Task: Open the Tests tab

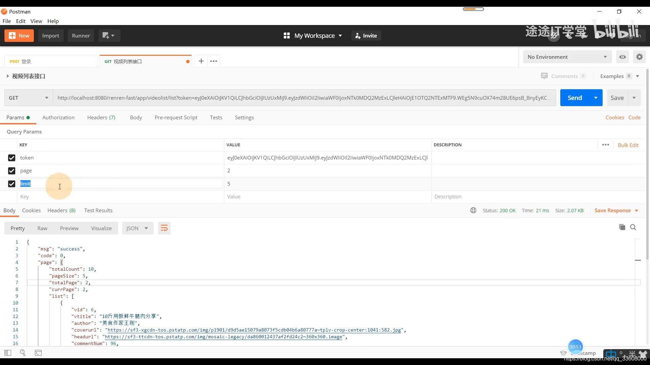Action: coord(216,117)
